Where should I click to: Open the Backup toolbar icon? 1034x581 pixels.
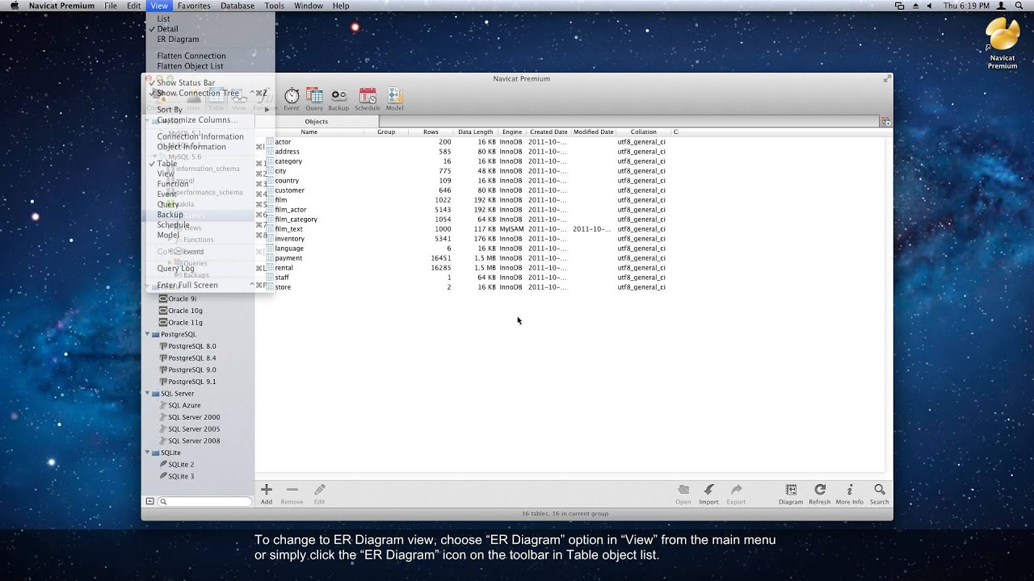click(338, 96)
